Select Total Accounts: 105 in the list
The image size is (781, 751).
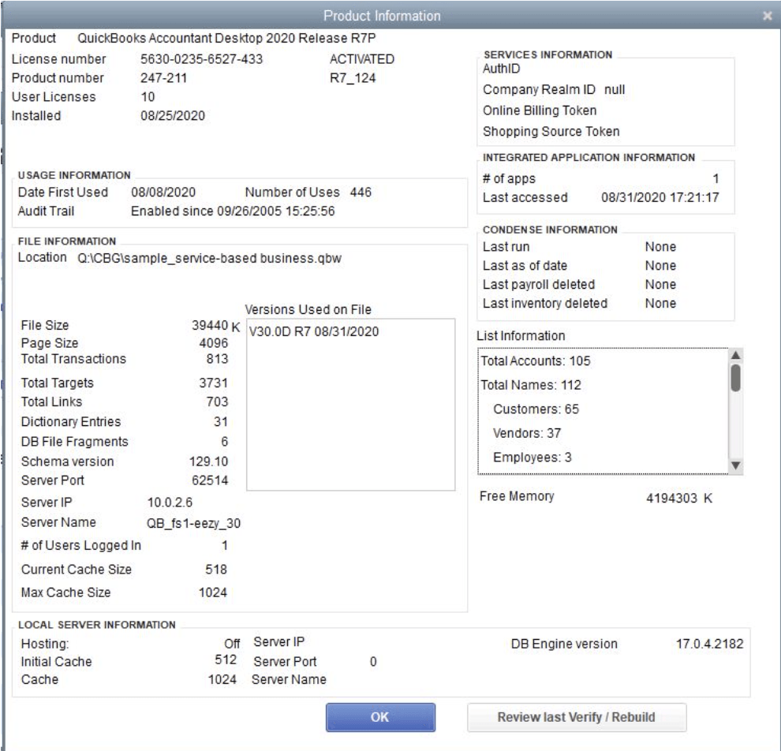tap(536, 361)
